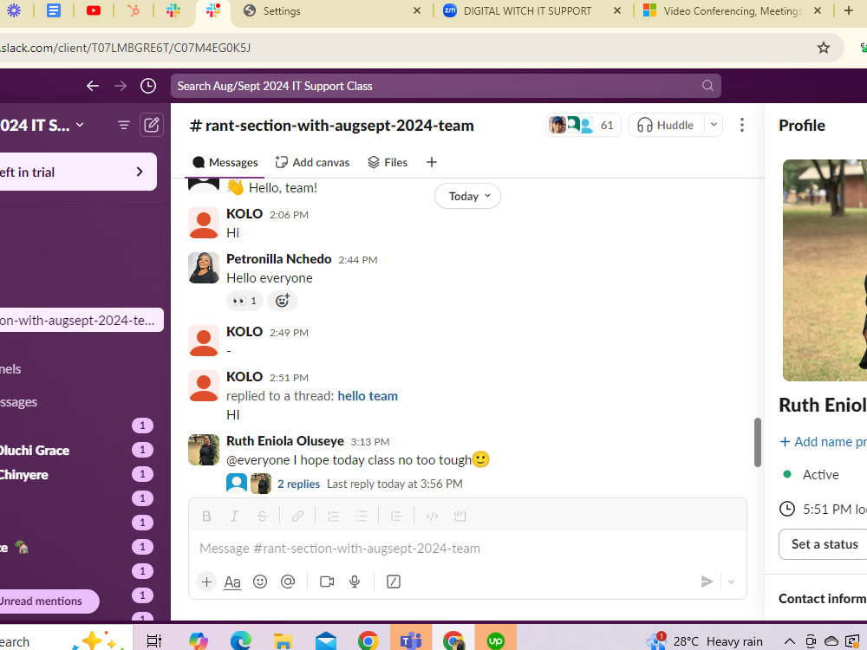Image resolution: width=867 pixels, height=650 pixels.
Task: Open schedule send options arrow
Action: tap(731, 582)
